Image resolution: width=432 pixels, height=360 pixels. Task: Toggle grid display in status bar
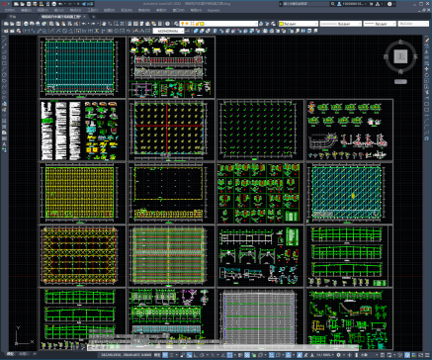pos(165,355)
